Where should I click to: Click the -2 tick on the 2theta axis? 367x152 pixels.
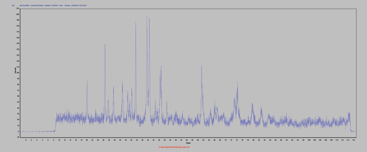point(26,140)
